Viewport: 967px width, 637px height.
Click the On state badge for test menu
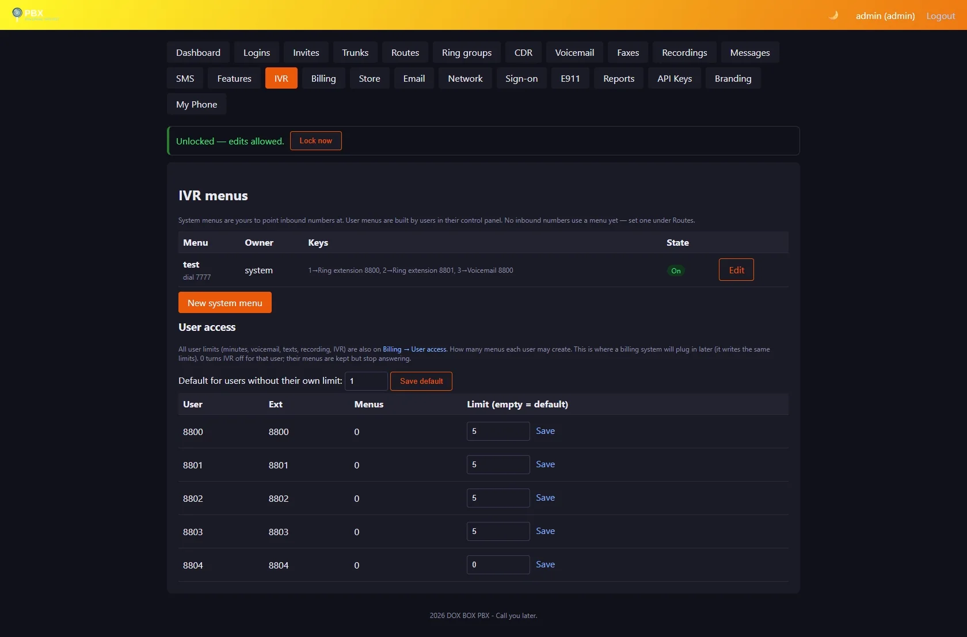pos(676,270)
